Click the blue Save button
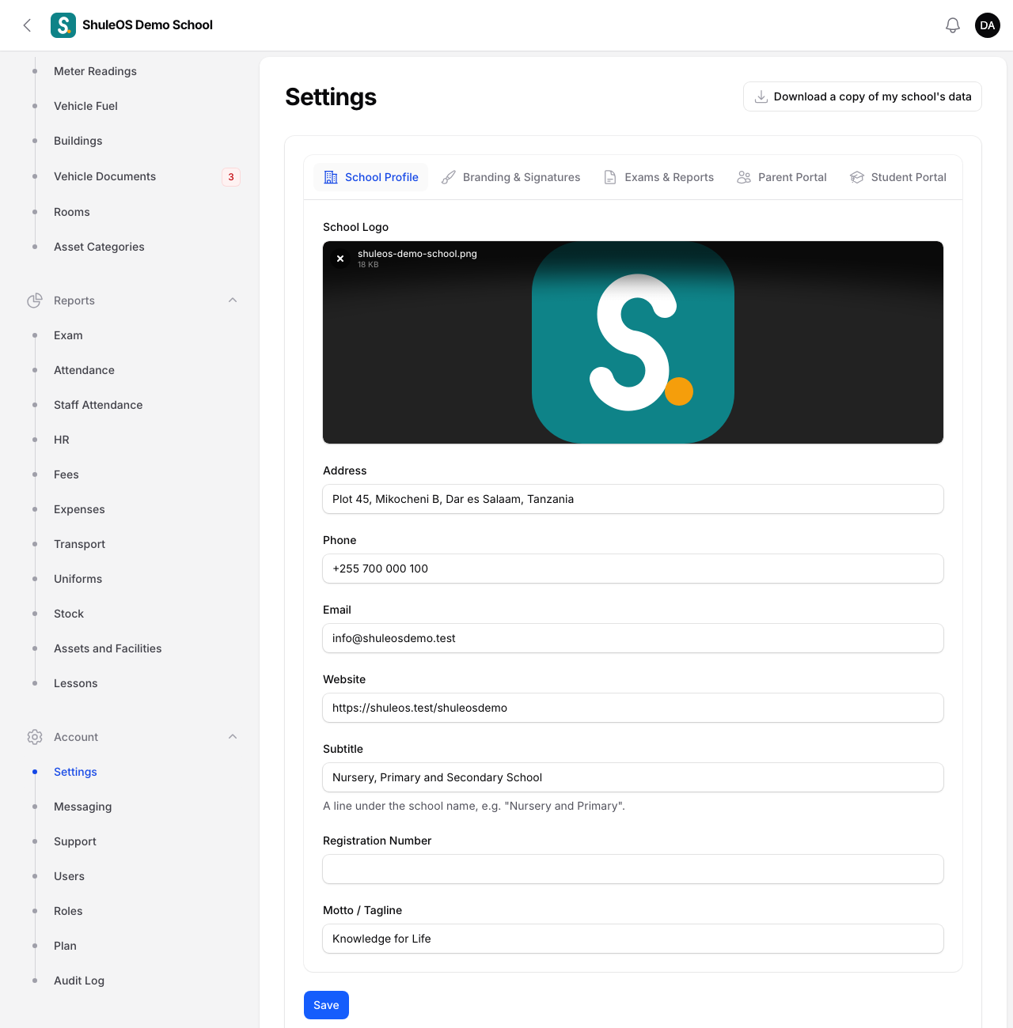 (326, 1005)
